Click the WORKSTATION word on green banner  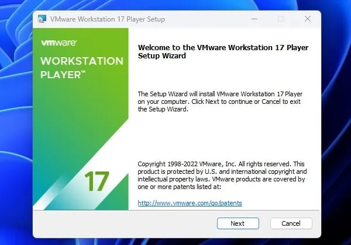pos(81,61)
